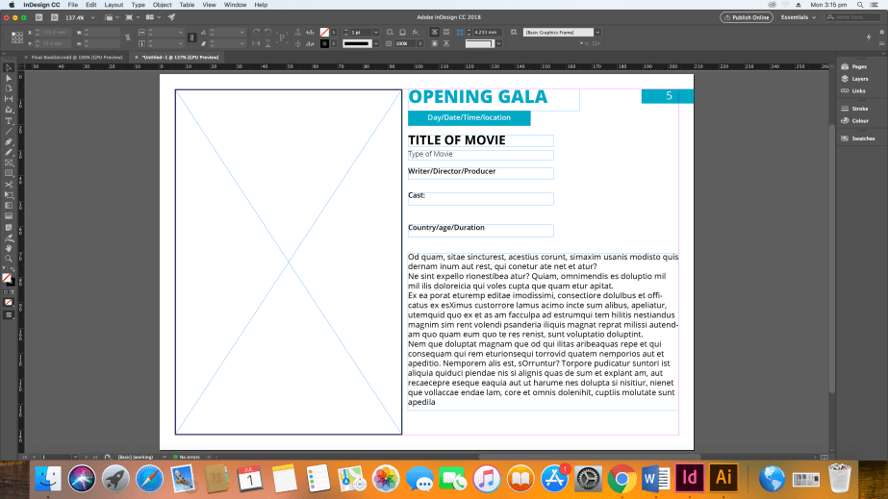The height and width of the screenshot is (499, 888).
Task: Click the fill/stroke swatch in the toolbox
Action: click(7, 279)
